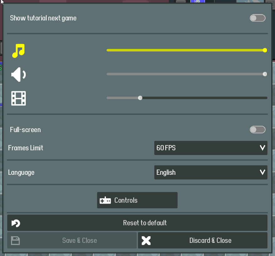Click the film strip video icon
The height and width of the screenshot is (256, 275).
[19, 98]
